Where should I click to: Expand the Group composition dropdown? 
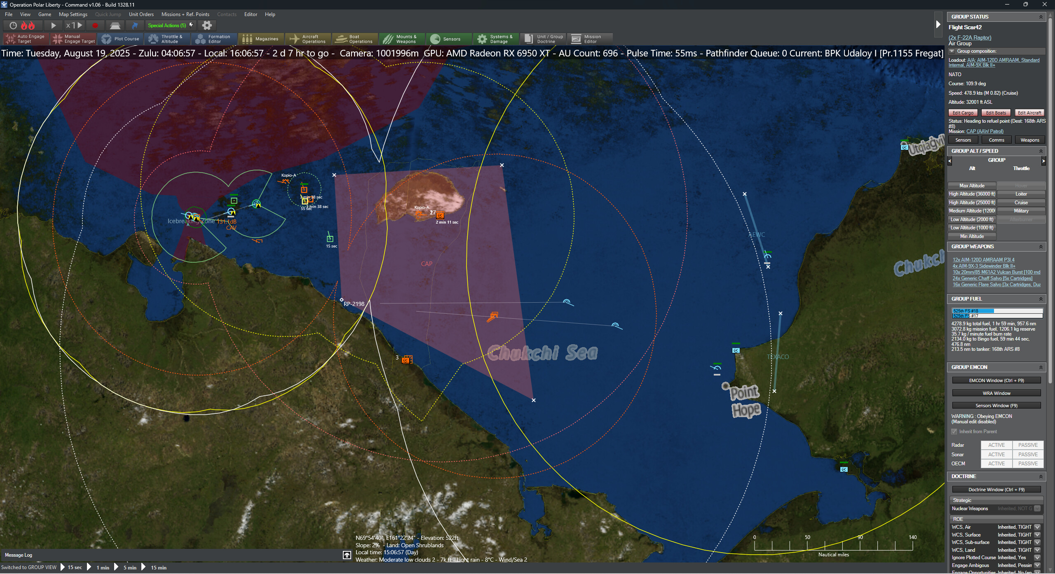pyautogui.click(x=952, y=51)
